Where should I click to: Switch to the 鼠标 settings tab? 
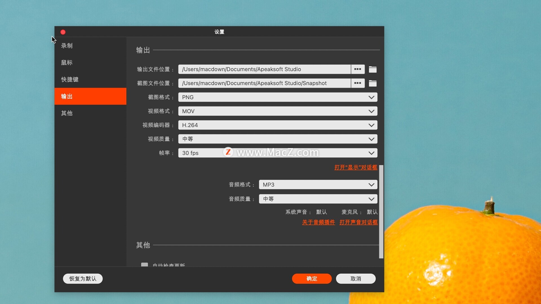tap(90, 62)
